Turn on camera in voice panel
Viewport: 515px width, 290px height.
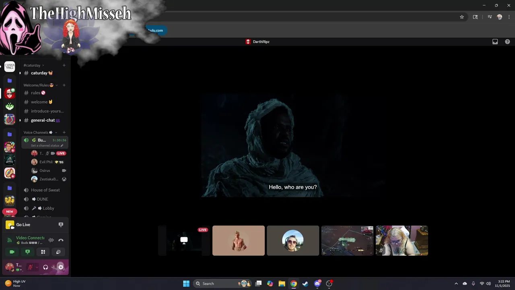12,252
